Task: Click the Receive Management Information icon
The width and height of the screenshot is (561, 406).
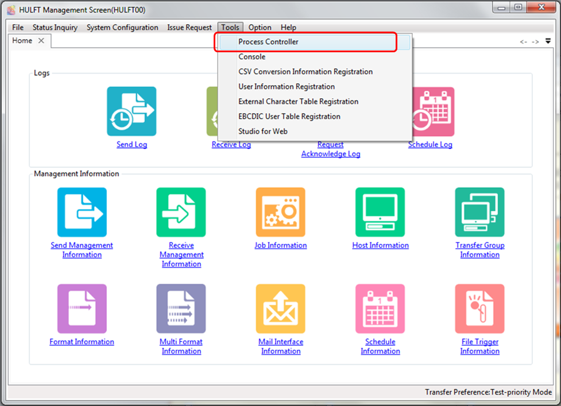Action: 181,212
